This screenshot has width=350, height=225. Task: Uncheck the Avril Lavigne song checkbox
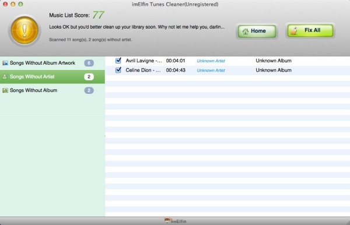point(118,61)
